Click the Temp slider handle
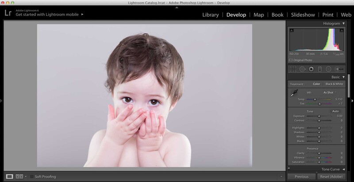The image size is (354, 182). [x=315, y=99]
